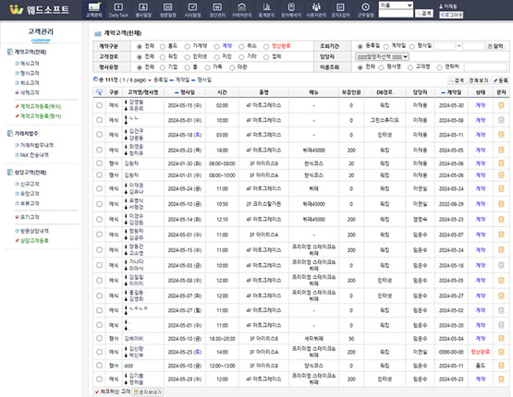Click the 웨드소프트 logo
Screen dimensions: 513x397
pyautogui.click(x=39, y=9)
